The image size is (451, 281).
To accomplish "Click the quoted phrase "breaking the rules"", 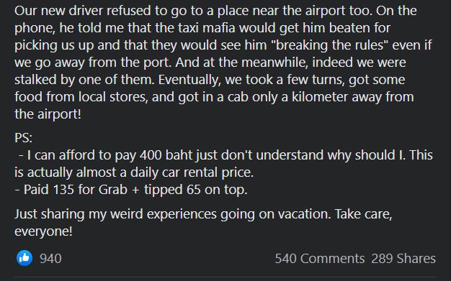I will pos(330,45).
